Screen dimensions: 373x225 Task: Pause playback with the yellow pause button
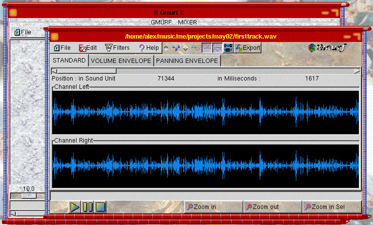coord(88,207)
